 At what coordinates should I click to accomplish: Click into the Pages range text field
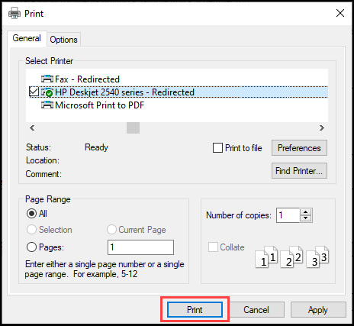(140, 247)
